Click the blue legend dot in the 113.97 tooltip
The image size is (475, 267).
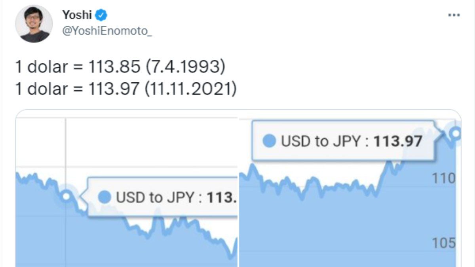tap(270, 141)
